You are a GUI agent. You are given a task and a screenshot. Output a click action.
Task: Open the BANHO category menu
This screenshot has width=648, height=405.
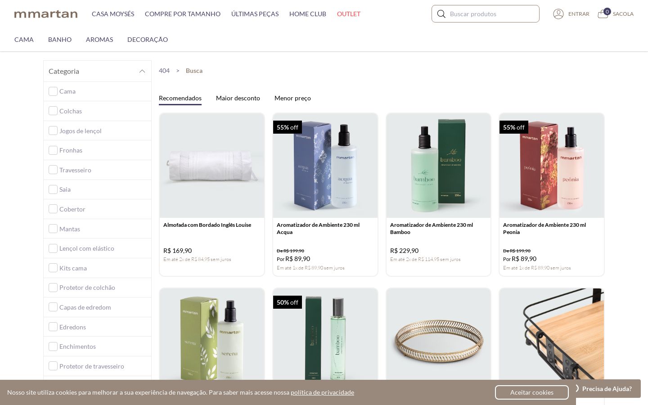pos(60,40)
